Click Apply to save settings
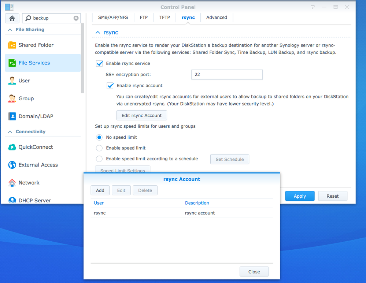Screen dimensions: 366x283 (x=300, y=196)
